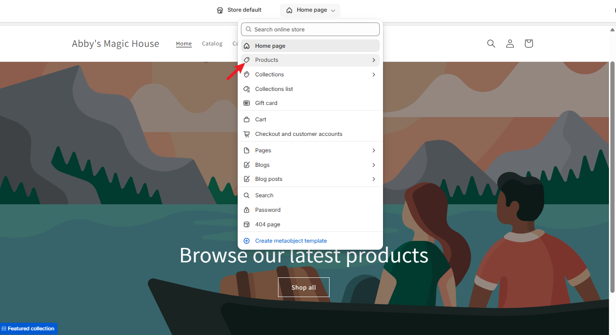Expand the Pages submenu chevron
Viewport: 616px width, 335px height.
click(x=374, y=150)
